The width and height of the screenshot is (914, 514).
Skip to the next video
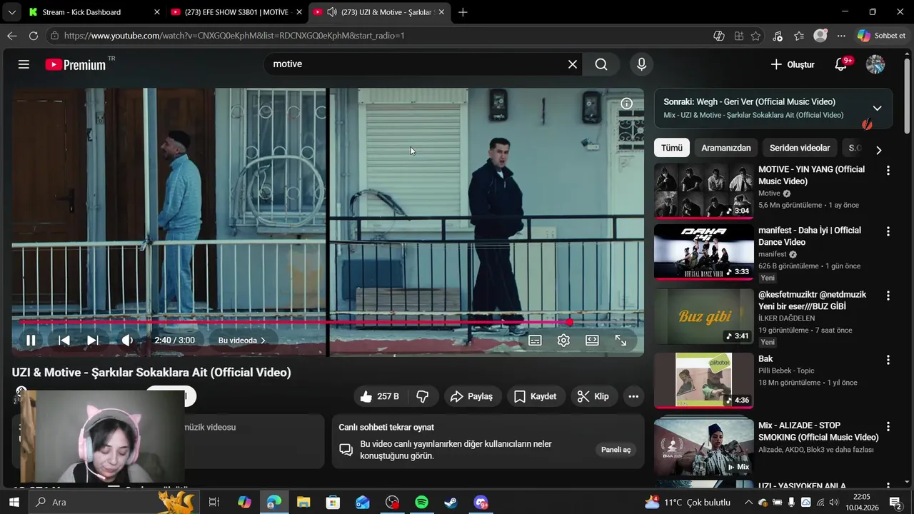(x=93, y=341)
